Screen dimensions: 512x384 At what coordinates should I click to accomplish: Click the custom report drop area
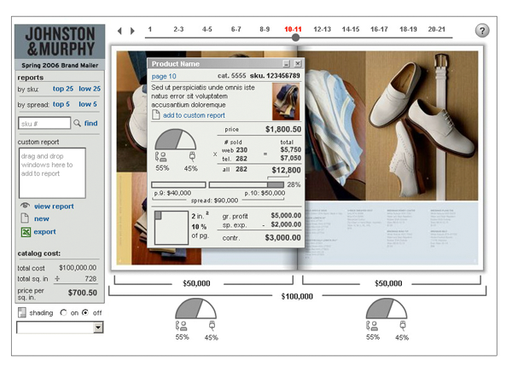click(52, 173)
